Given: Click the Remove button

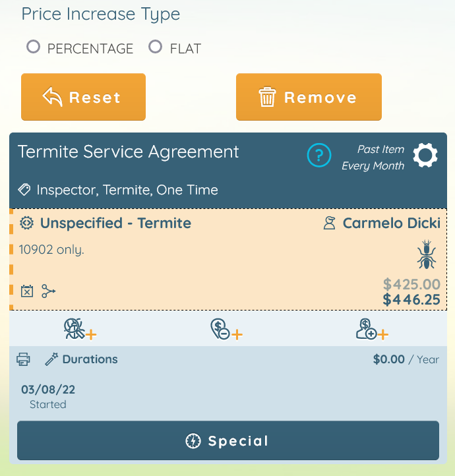Looking at the screenshot, I should point(309,97).
